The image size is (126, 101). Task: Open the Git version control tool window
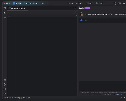(5, 94)
